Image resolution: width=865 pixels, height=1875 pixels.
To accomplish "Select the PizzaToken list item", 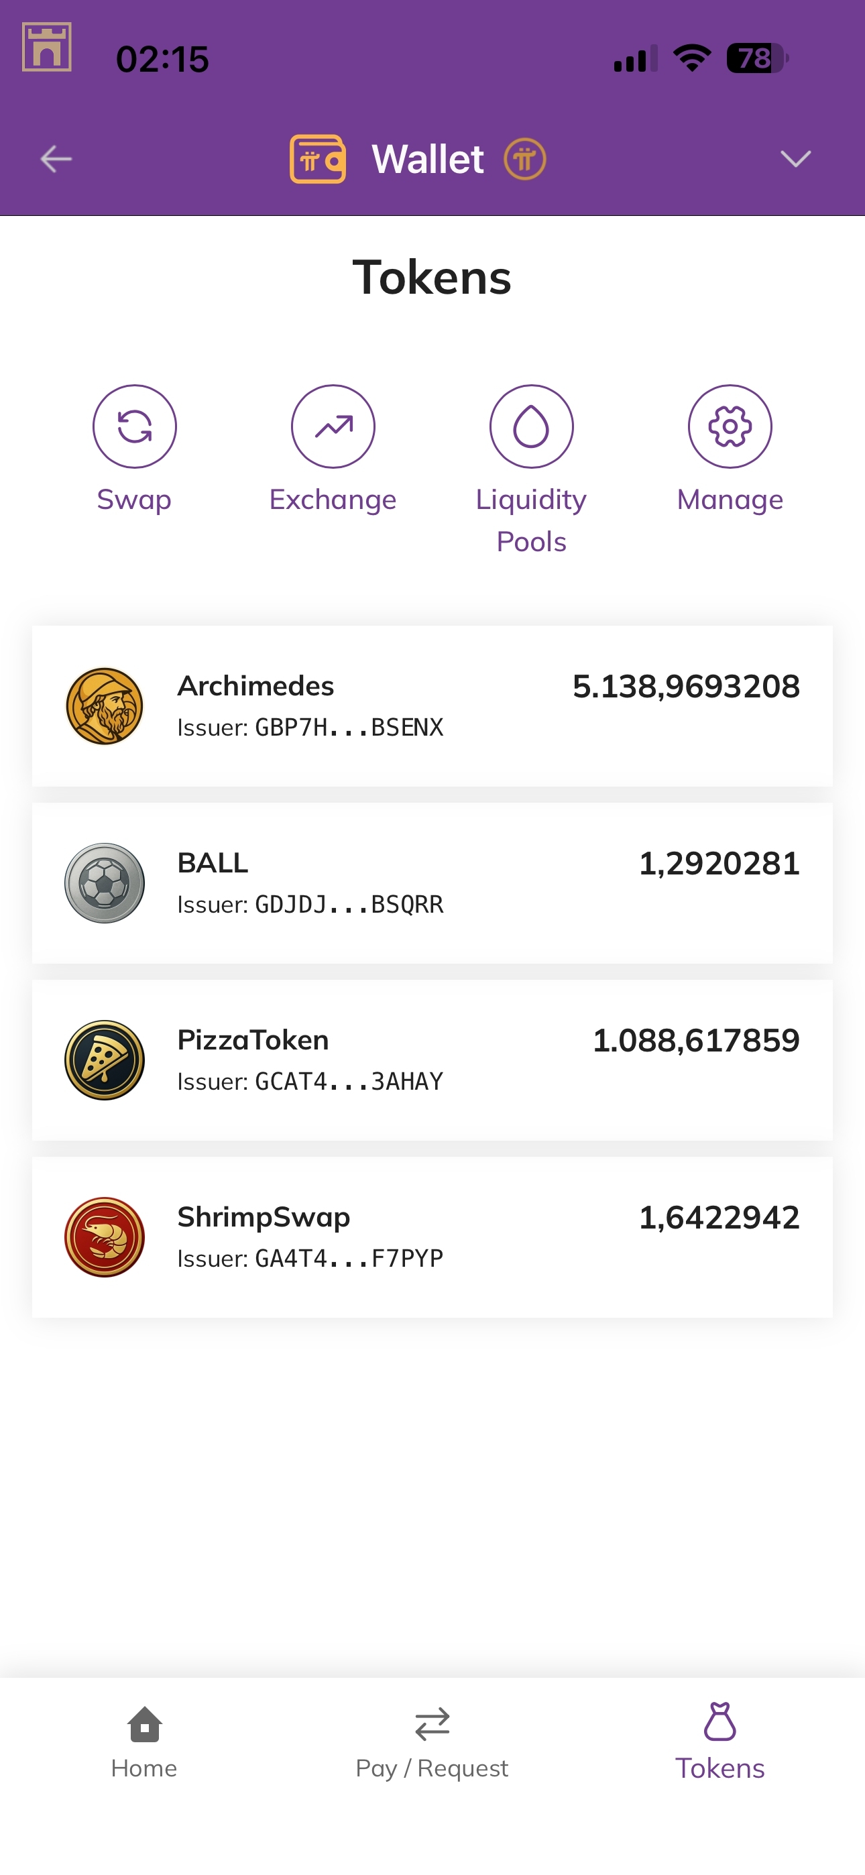I will (x=432, y=1059).
